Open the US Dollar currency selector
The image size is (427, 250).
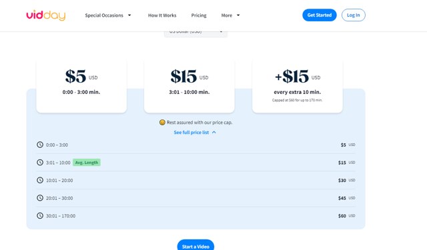195,34
